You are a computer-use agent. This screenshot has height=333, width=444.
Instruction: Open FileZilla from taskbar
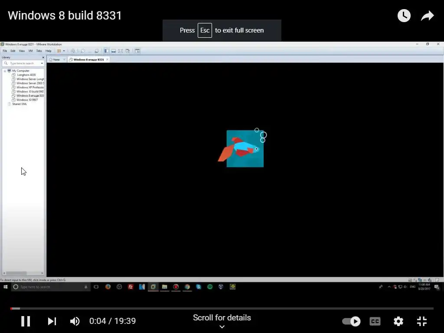pos(131,287)
